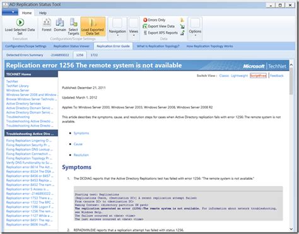Screen dimensions: 299x234
Task: Click the article scrollbar down arrow
Action: pyautogui.click(x=291, y=229)
